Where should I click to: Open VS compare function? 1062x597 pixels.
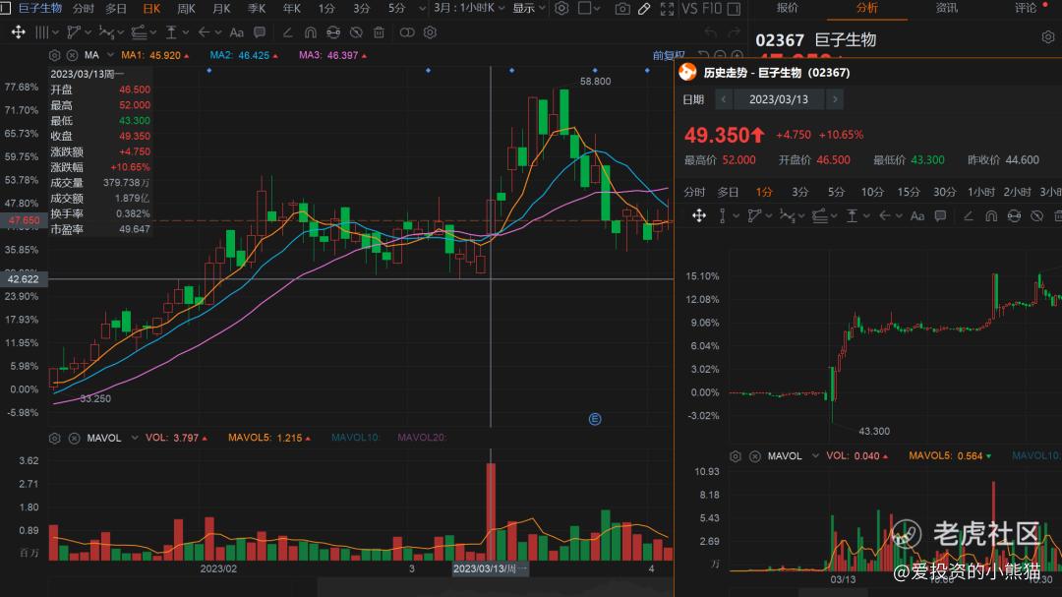689,8
